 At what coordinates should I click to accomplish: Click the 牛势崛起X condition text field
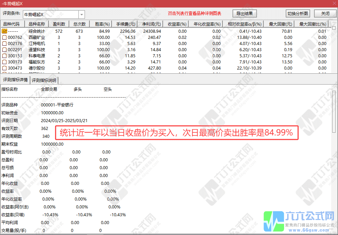tap(50, 15)
